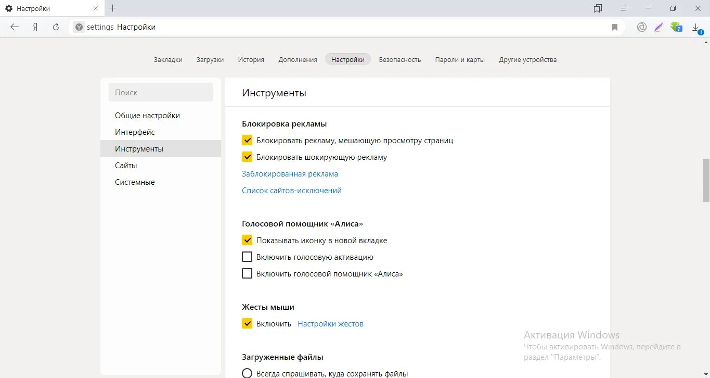Image resolution: width=710 pixels, height=378 pixels.
Task: Enable голосовой помощник «Алиса» checkbox
Action: 247,274
